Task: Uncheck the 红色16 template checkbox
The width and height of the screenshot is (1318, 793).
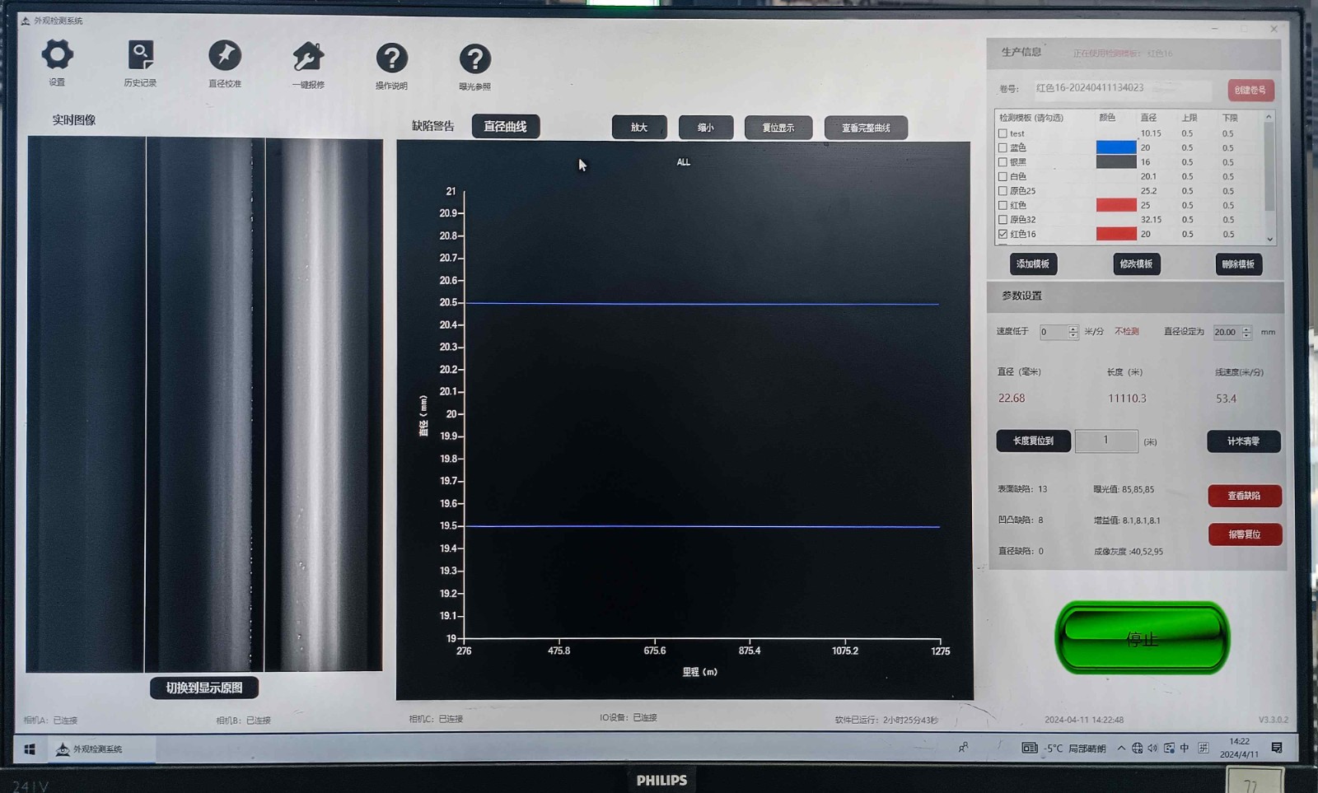Action: coord(1003,234)
